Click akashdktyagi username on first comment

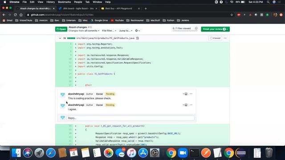(x=76, y=94)
